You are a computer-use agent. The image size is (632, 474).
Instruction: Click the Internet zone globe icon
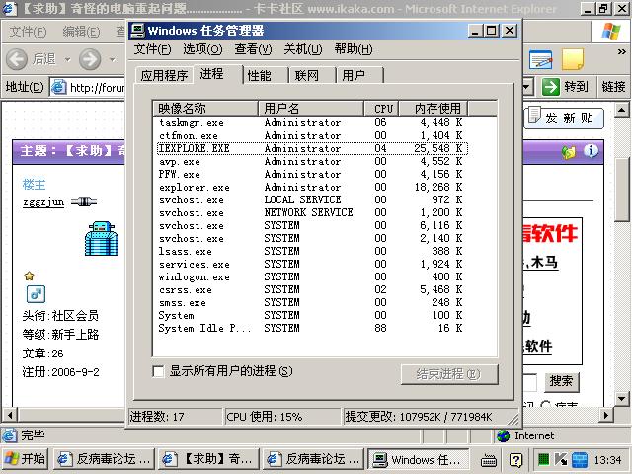click(x=503, y=435)
